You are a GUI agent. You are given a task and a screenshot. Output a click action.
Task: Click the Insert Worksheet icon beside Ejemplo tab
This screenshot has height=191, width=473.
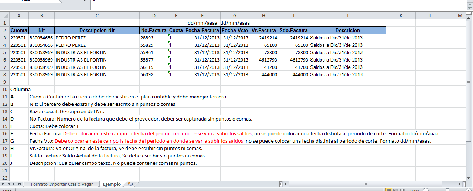130,184
